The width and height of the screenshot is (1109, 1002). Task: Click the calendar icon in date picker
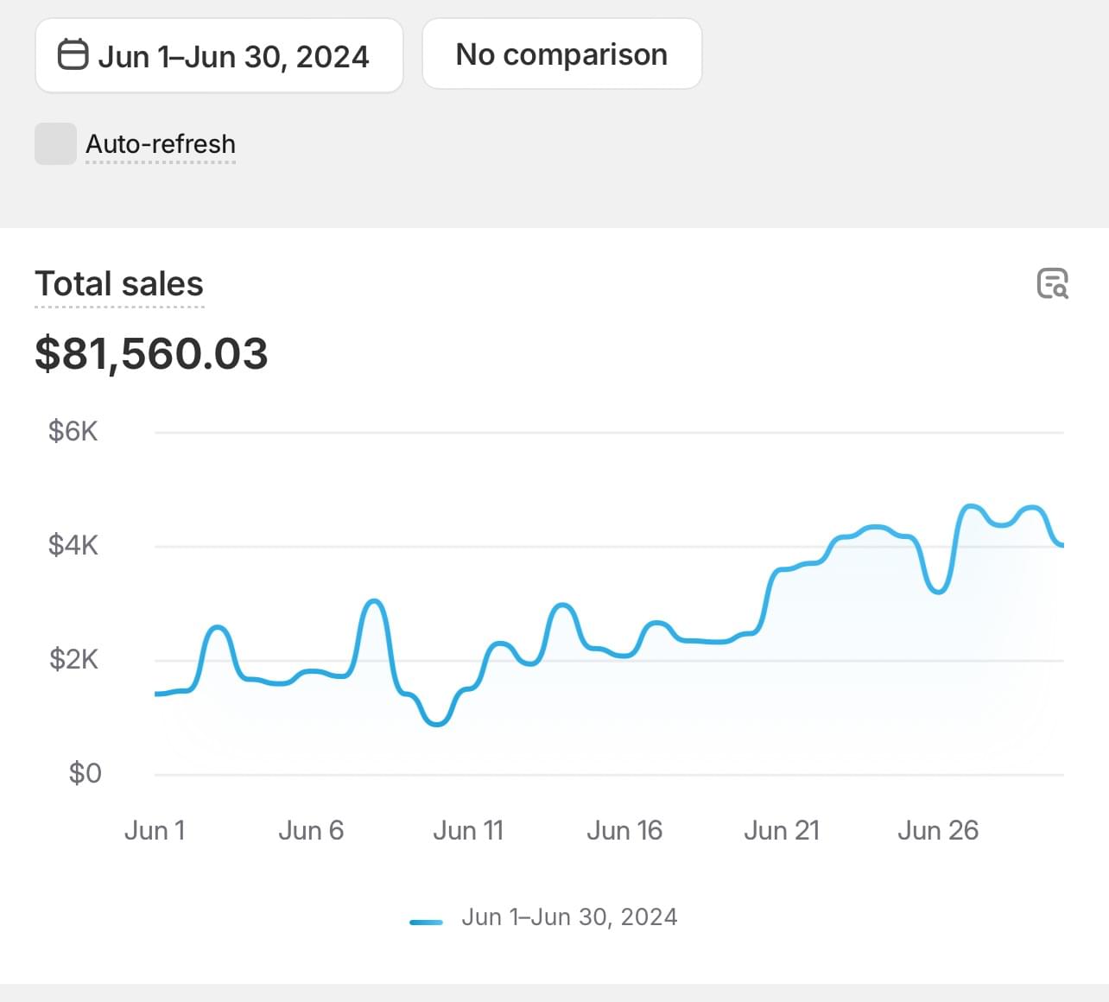[73, 54]
